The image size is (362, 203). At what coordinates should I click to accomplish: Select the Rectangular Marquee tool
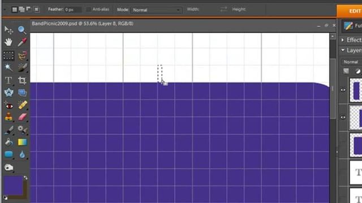point(8,55)
